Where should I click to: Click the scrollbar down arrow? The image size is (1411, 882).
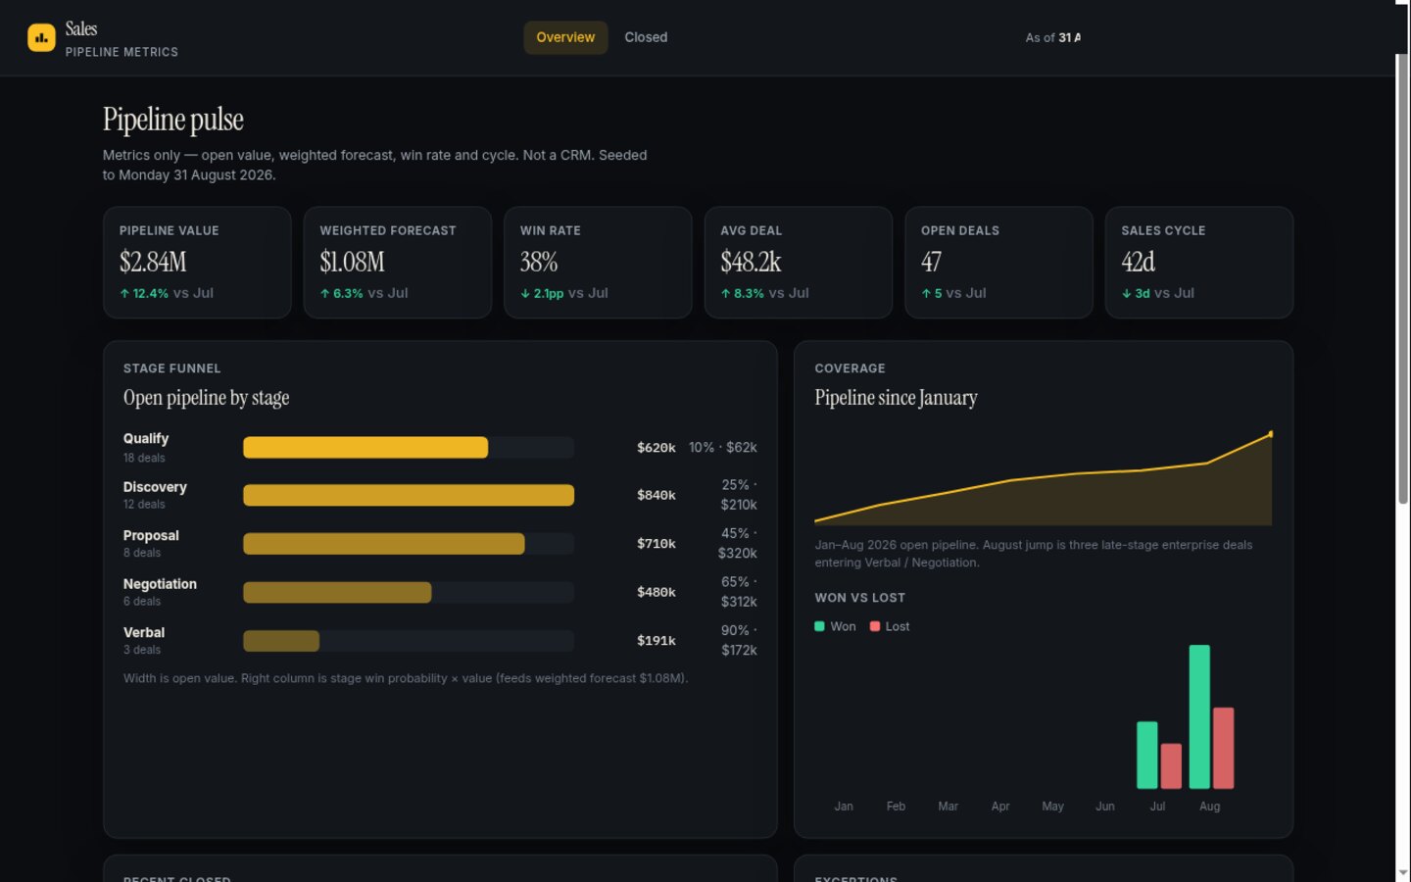click(1403, 872)
